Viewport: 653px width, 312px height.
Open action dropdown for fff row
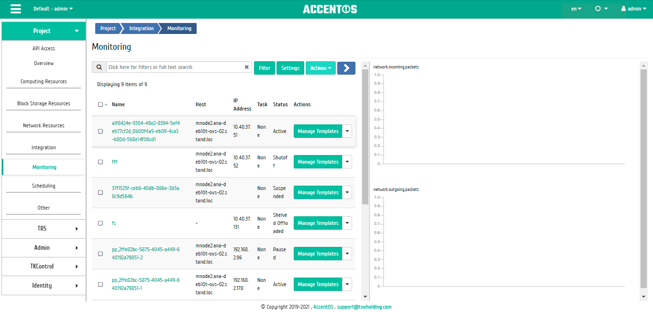tap(347, 162)
